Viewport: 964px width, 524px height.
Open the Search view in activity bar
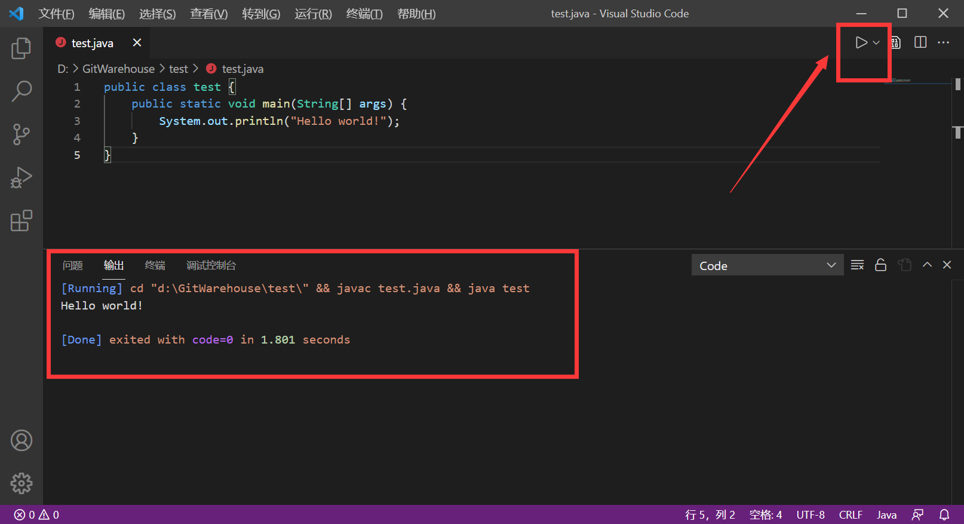21,91
